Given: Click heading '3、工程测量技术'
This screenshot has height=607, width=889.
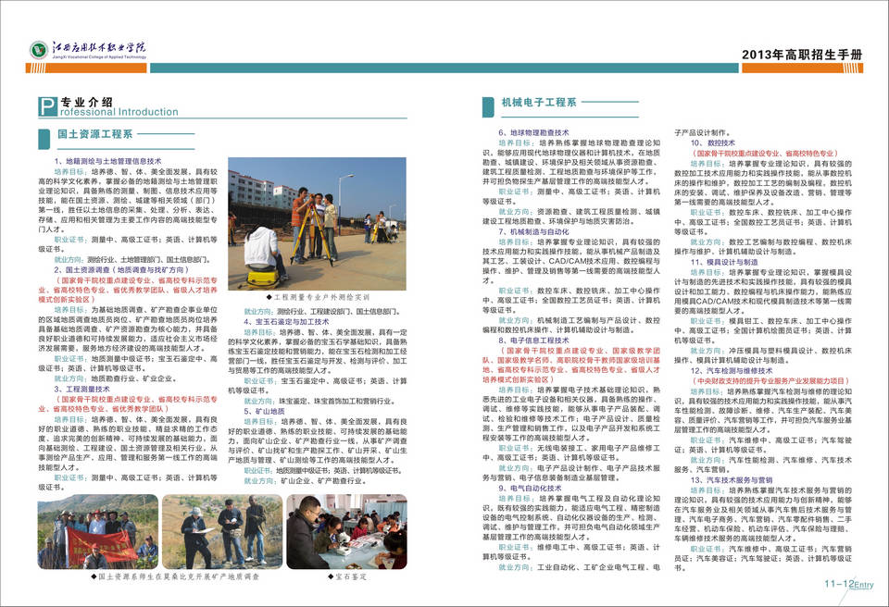Looking at the screenshot, I should coord(82,390).
